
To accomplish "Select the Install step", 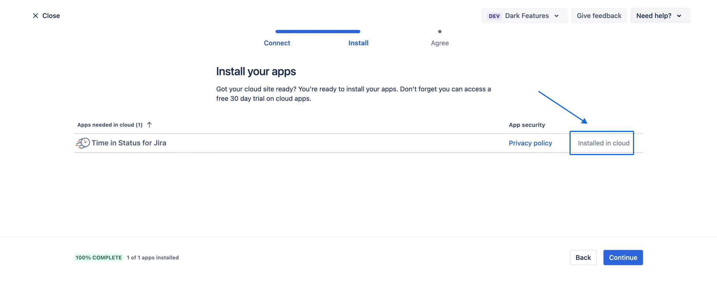I will click(x=358, y=43).
